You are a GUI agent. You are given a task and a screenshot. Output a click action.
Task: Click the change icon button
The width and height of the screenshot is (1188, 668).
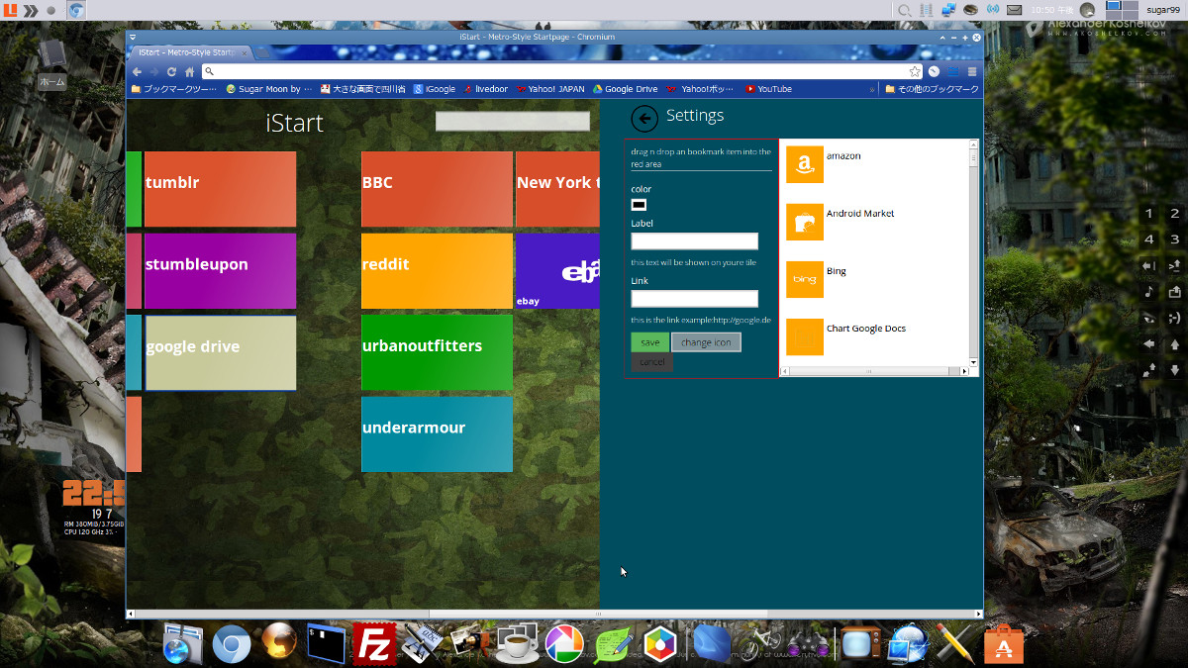click(706, 342)
